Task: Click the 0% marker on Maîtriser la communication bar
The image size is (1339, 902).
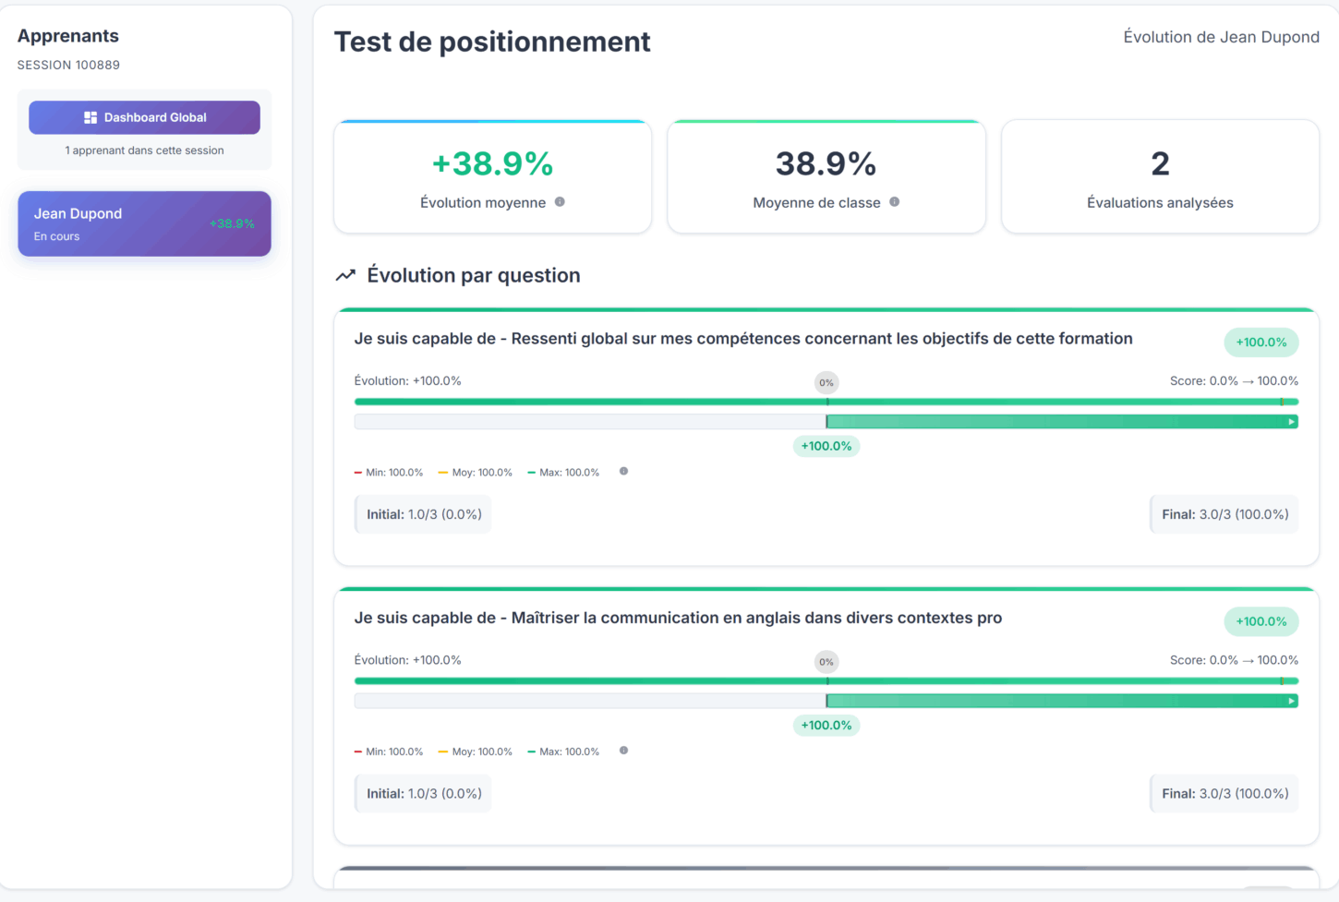Action: coord(826,661)
